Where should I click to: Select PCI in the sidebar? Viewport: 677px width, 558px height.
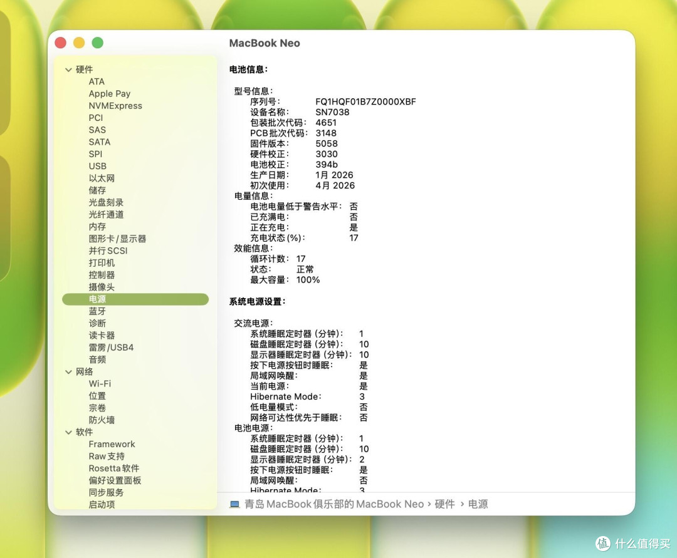click(x=96, y=118)
